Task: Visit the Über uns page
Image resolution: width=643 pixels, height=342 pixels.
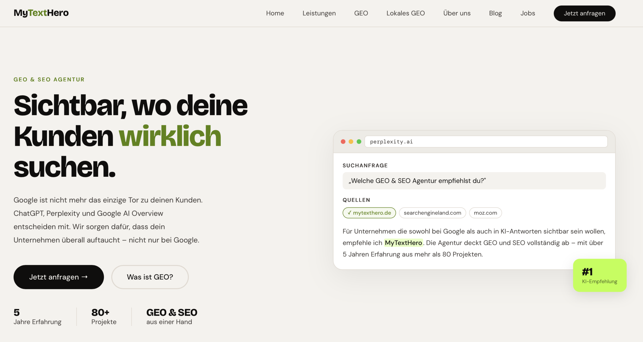Action: point(457,13)
